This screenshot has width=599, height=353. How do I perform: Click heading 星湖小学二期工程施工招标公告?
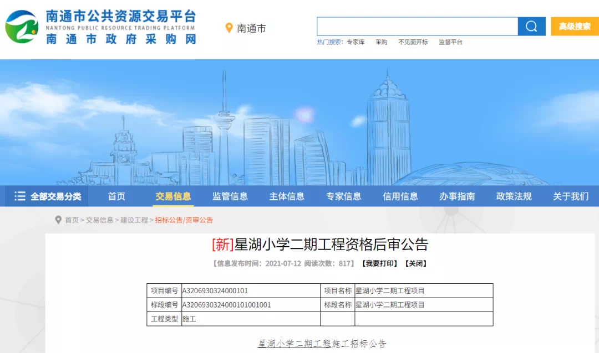coord(322,344)
